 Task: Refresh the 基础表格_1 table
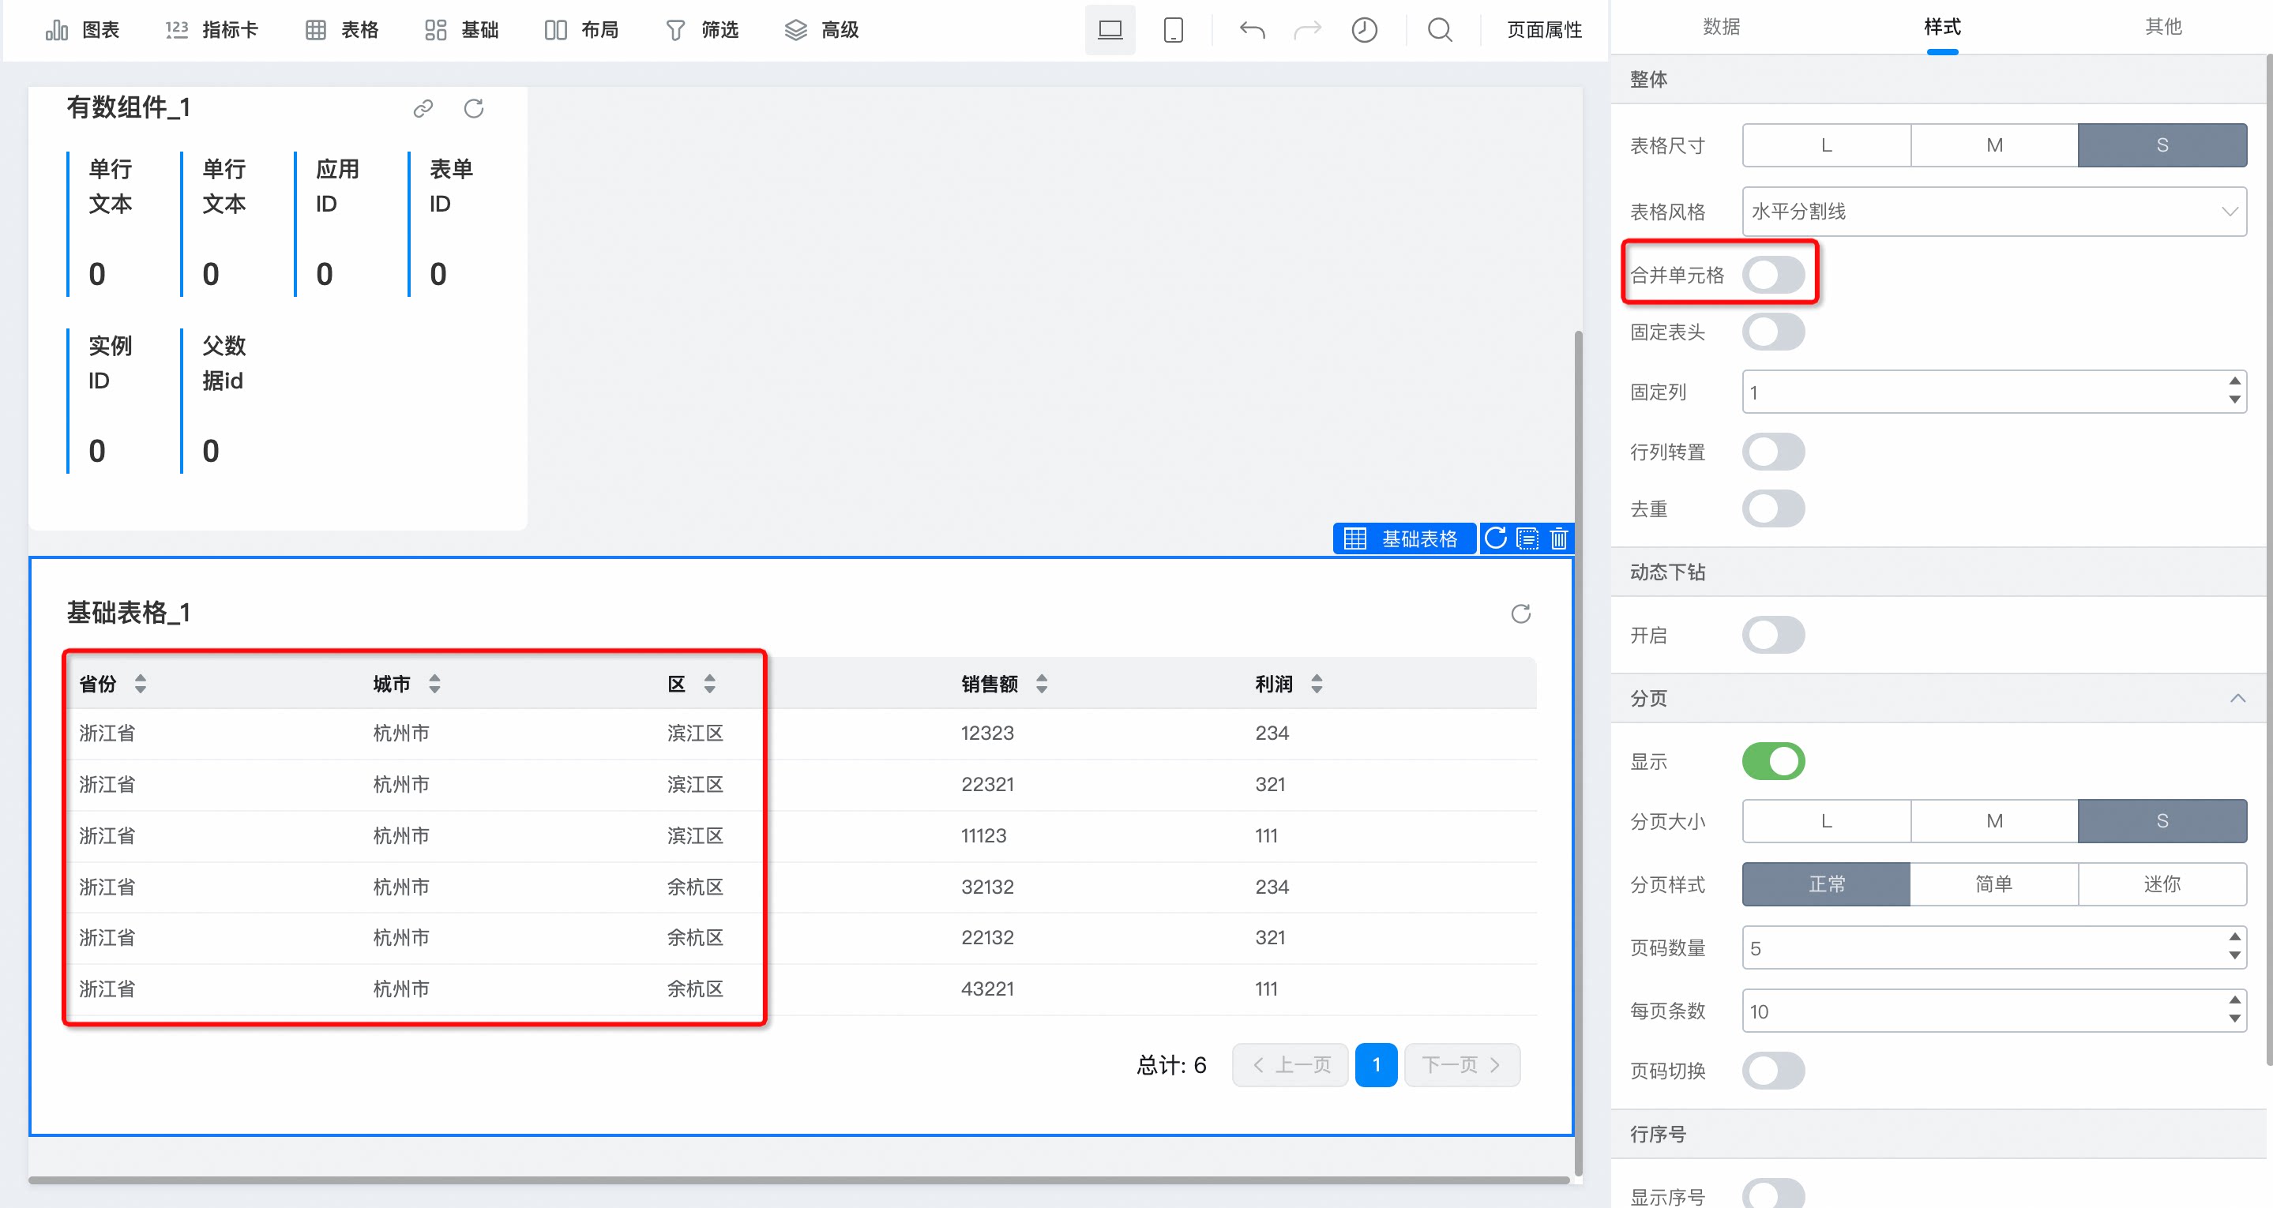click(1520, 613)
